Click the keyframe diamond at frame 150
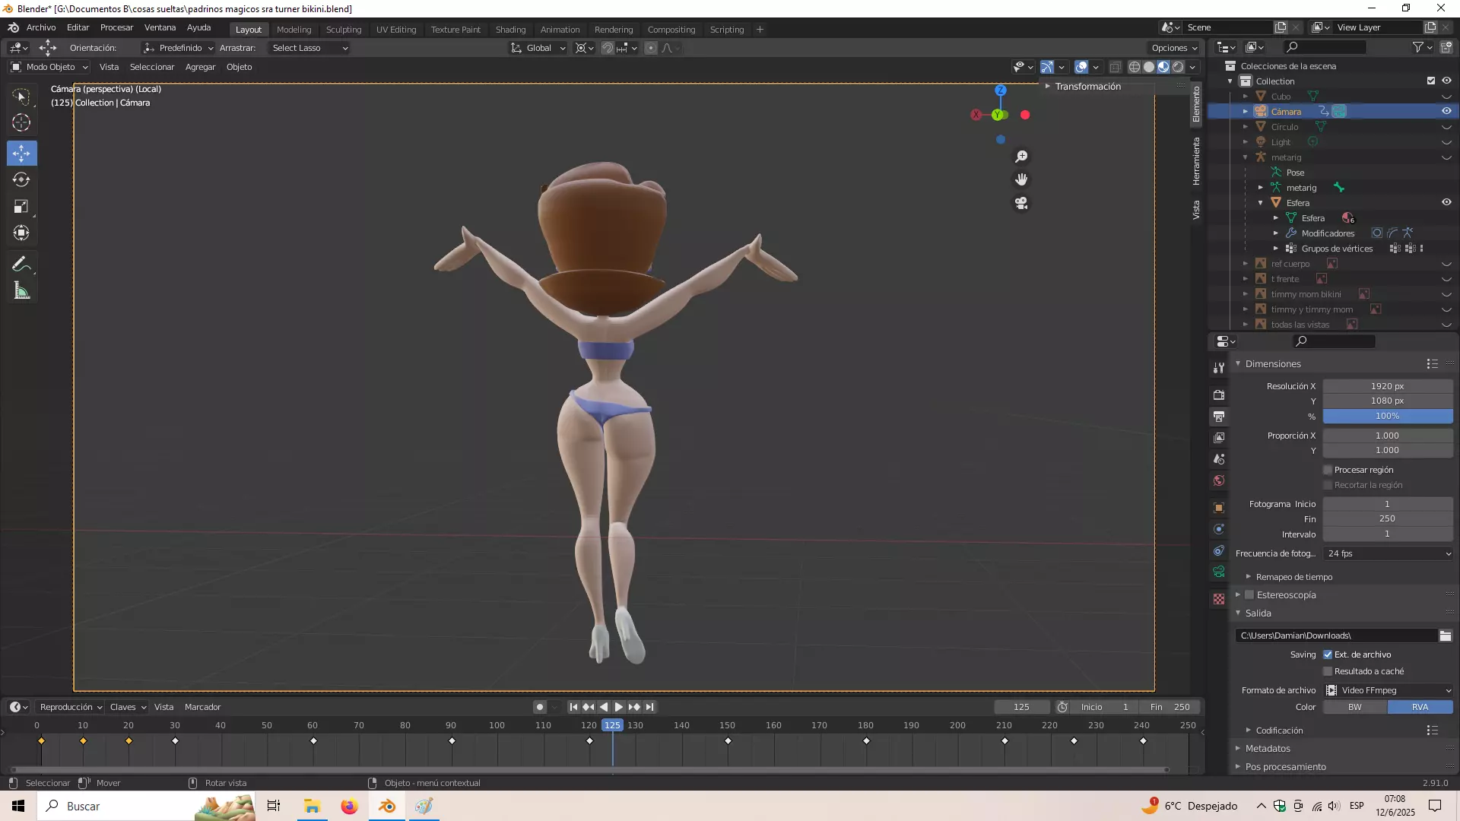This screenshot has height=821, width=1460. point(728,741)
